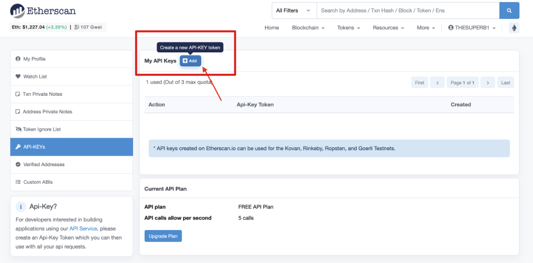Click the Api-Key Token column header
Image resolution: width=533 pixels, height=263 pixels.
(255, 105)
